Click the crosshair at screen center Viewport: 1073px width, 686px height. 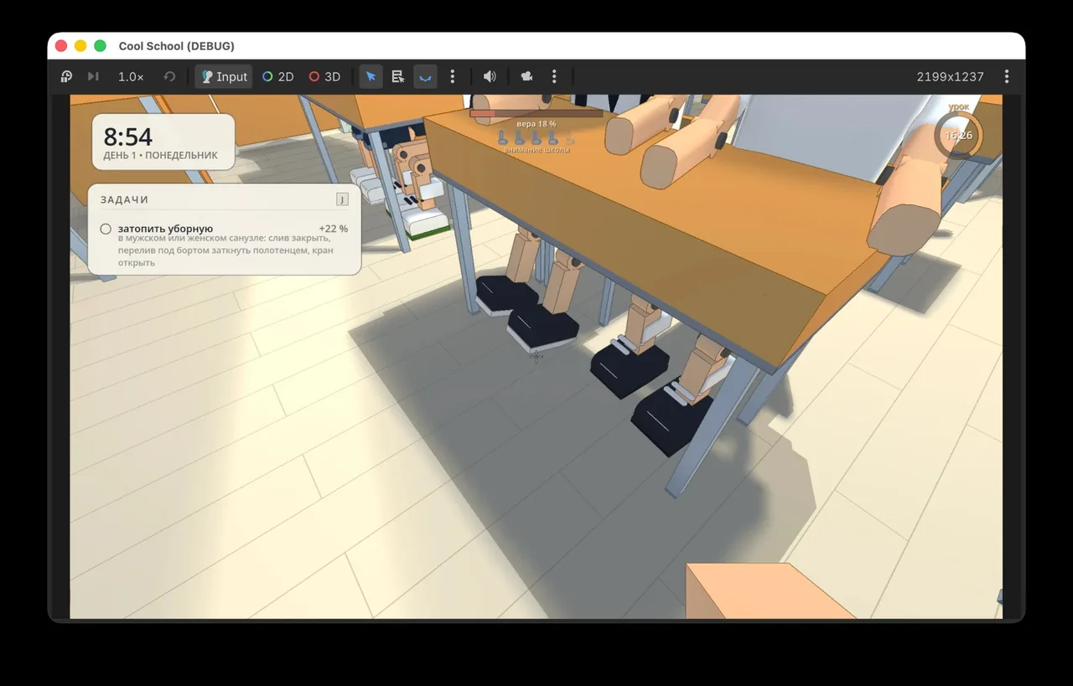click(536, 357)
